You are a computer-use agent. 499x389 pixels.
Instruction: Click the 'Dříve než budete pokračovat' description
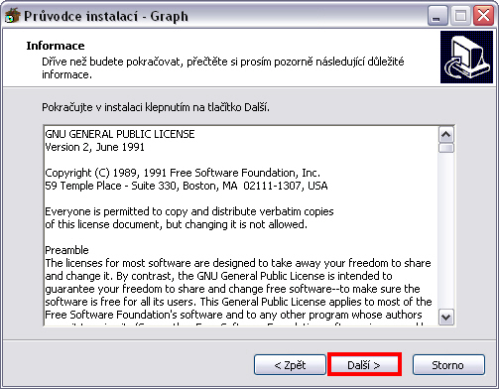point(223,67)
